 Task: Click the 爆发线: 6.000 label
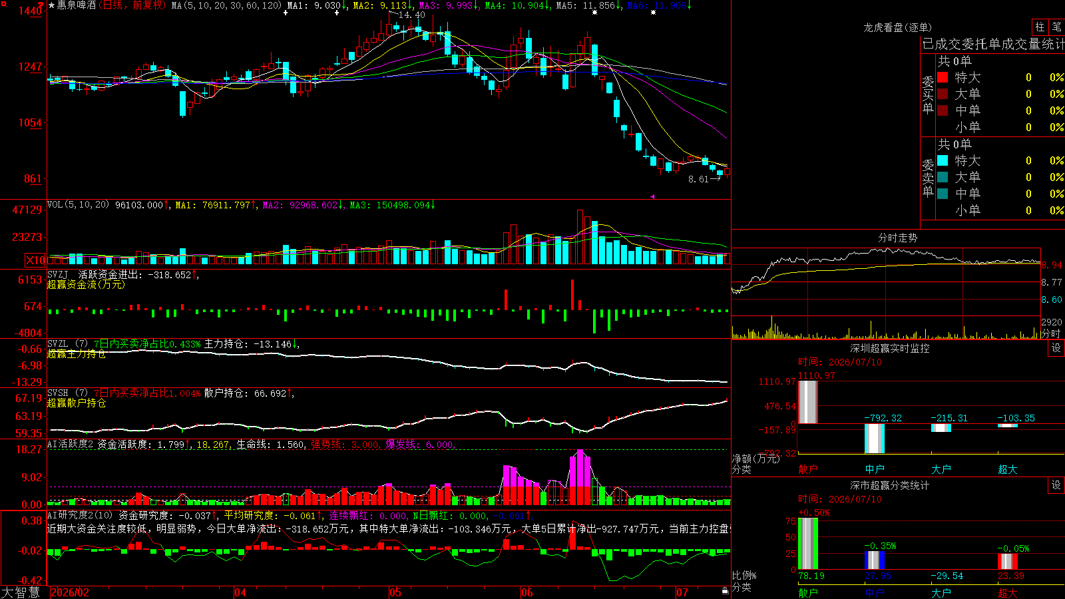(x=420, y=445)
